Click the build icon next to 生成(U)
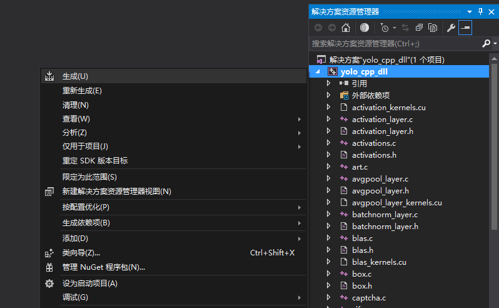 [x=49, y=76]
